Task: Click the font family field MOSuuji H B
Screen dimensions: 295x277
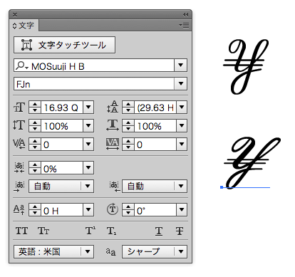Action: (94, 65)
